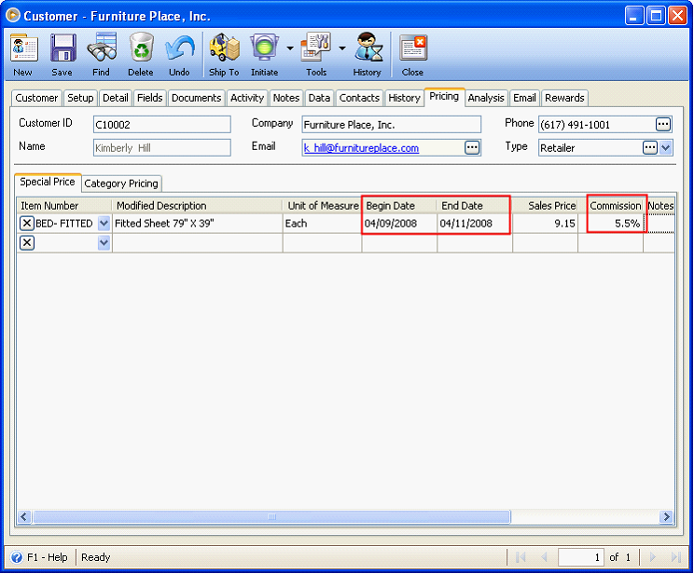Click the Item Number column header
694x574 pixels.
pyautogui.click(x=64, y=206)
